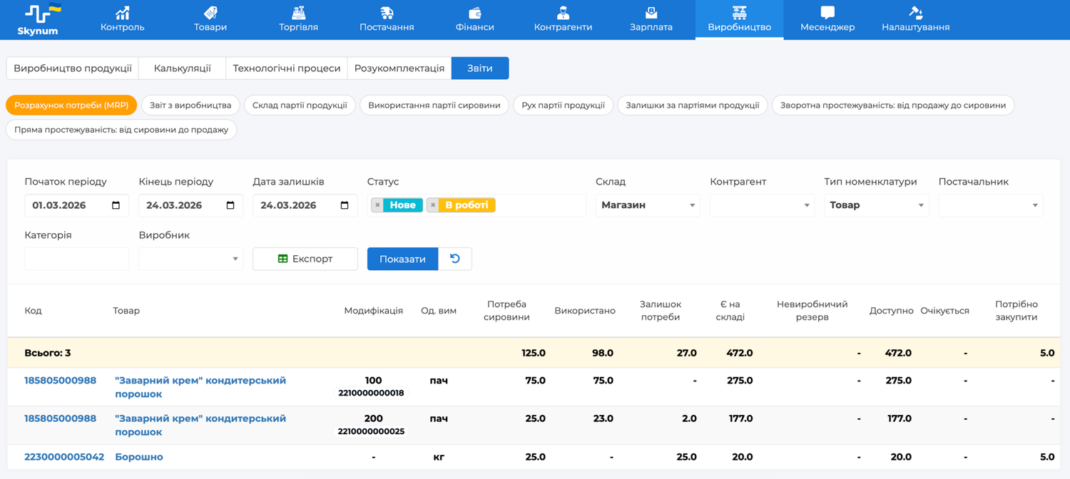
Task: Open calendar picker for Початок періоду
Action: [x=116, y=205]
